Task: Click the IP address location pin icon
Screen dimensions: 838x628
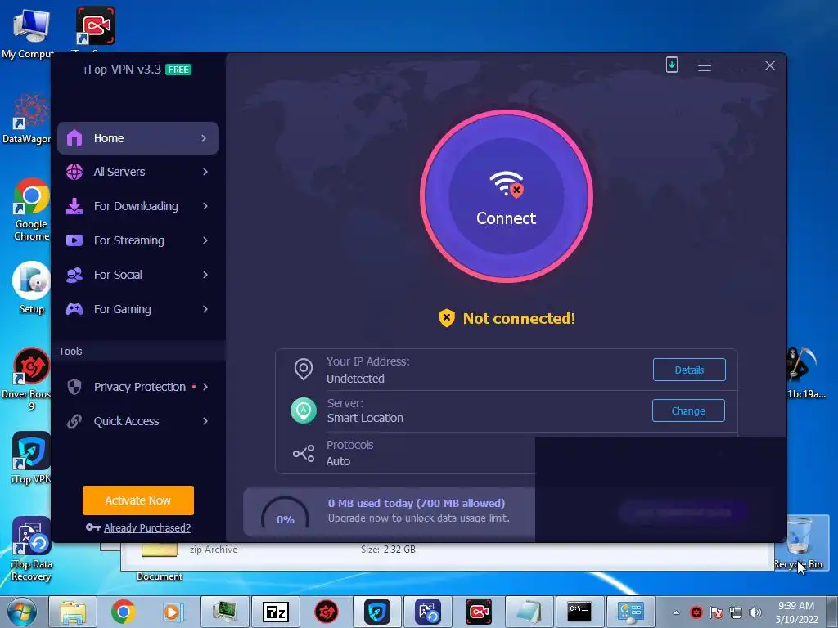Action: (304, 370)
